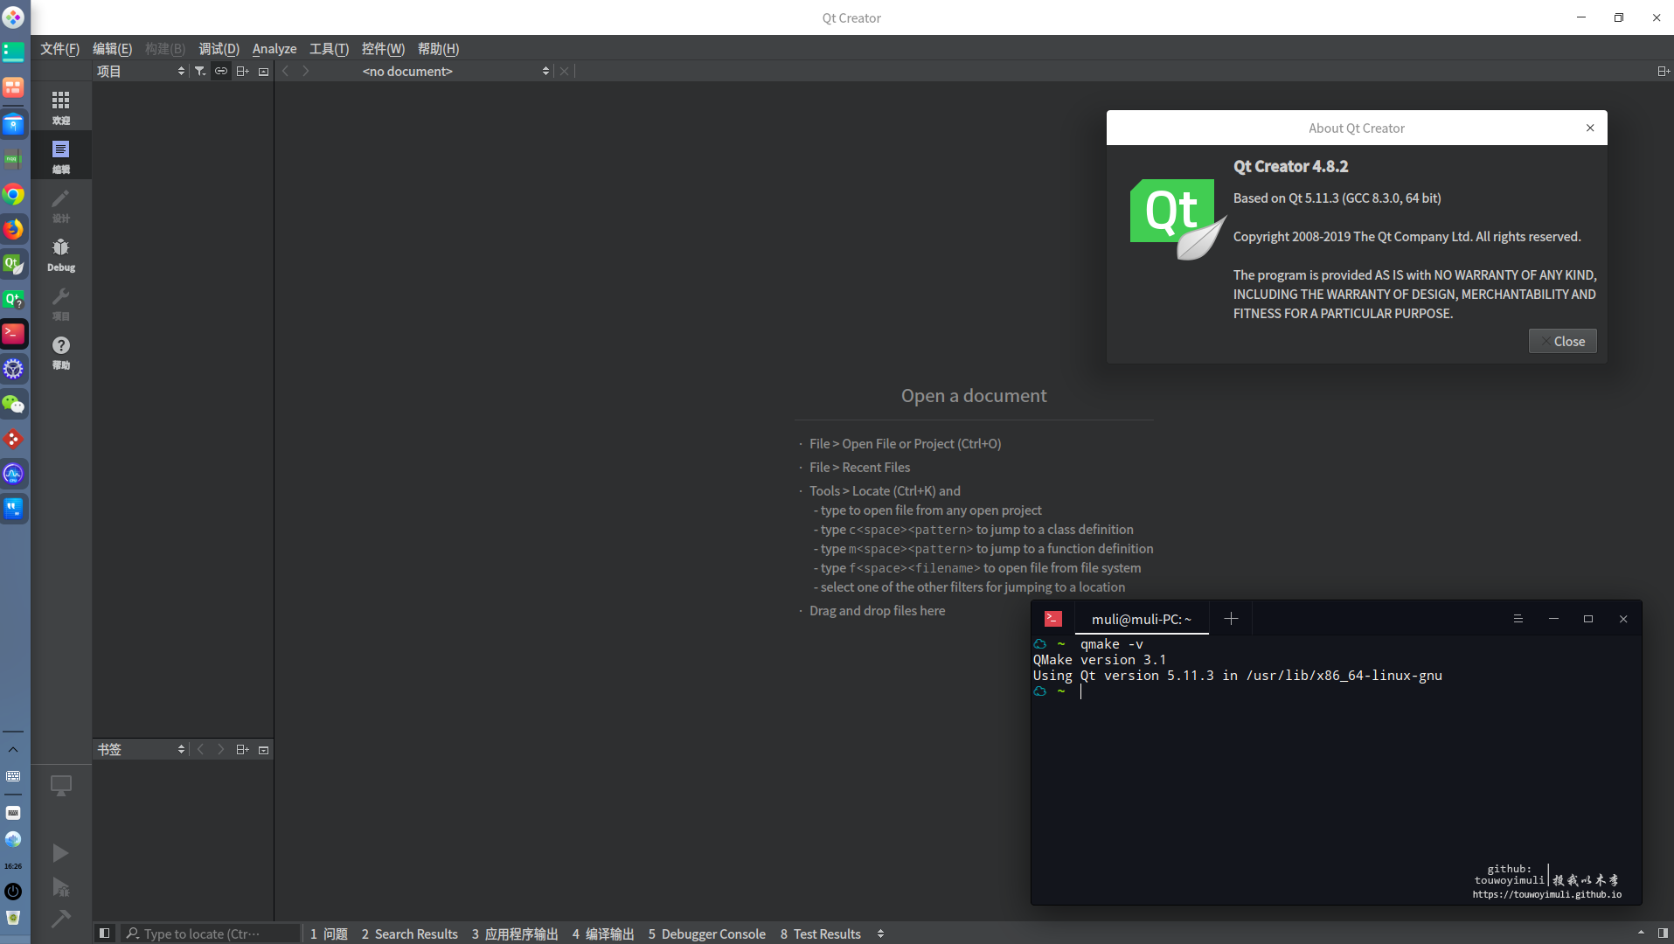The height and width of the screenshot is (944, 1674).
Task: Open the 帮助(H) menu
Action: pos(438,49)
